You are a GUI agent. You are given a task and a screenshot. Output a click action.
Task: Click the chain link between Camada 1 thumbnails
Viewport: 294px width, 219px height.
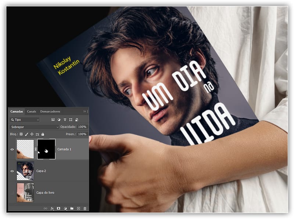click(x=36, y=149)
